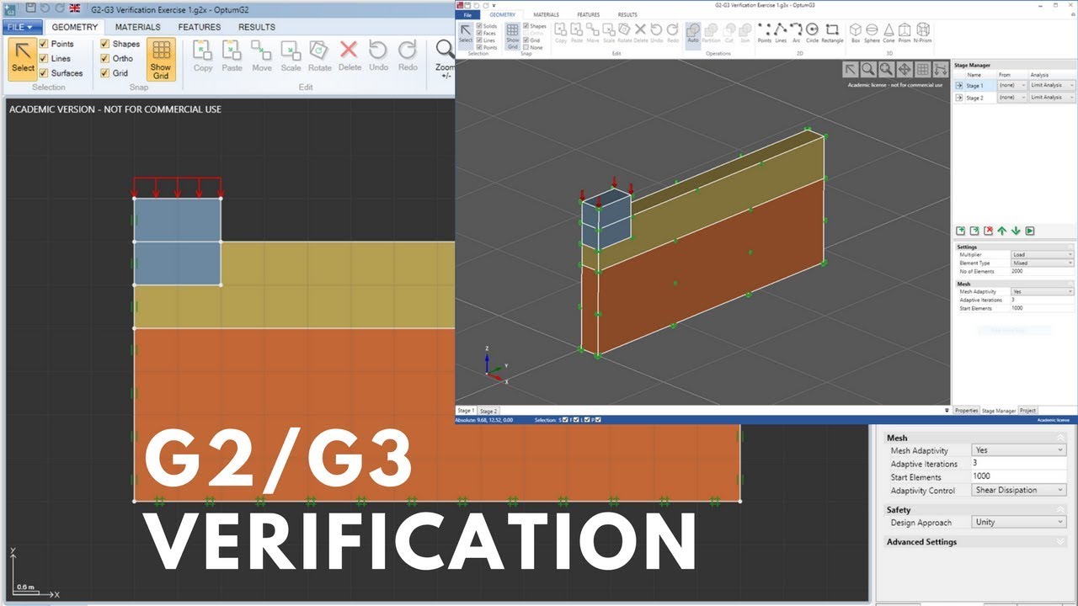
Task: Switch to the Properties panel tab in OptumG3
Action: pyautogui.click(x=966, y=411)
